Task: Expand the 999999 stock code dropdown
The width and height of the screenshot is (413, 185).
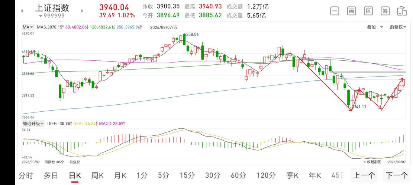Action: 52,16
